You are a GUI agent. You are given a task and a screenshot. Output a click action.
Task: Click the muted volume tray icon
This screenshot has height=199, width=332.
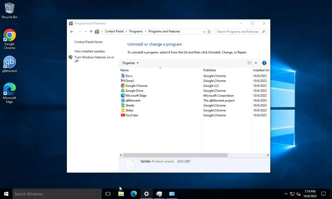pos(298,194)
